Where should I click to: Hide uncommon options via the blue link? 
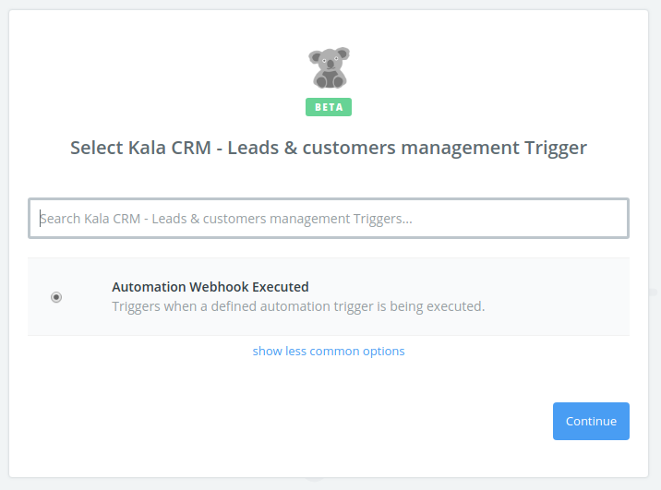tap(329, 351)
